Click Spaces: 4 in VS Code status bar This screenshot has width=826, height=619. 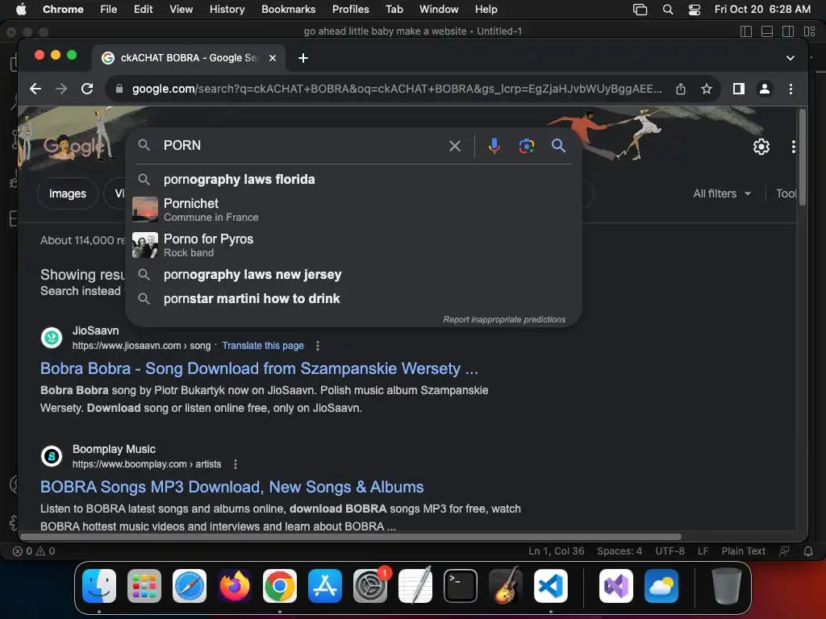pyautogui.click(x=619, y=551)
